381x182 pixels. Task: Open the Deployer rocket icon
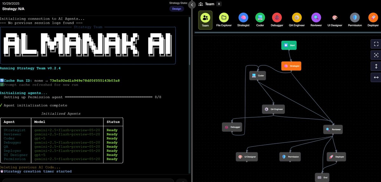pyautogui.click(x=373, y=18)
